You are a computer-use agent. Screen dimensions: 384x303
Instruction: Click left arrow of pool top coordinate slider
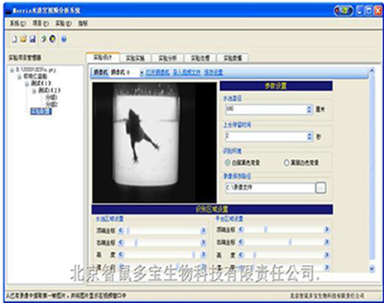(x=121, y=230)
